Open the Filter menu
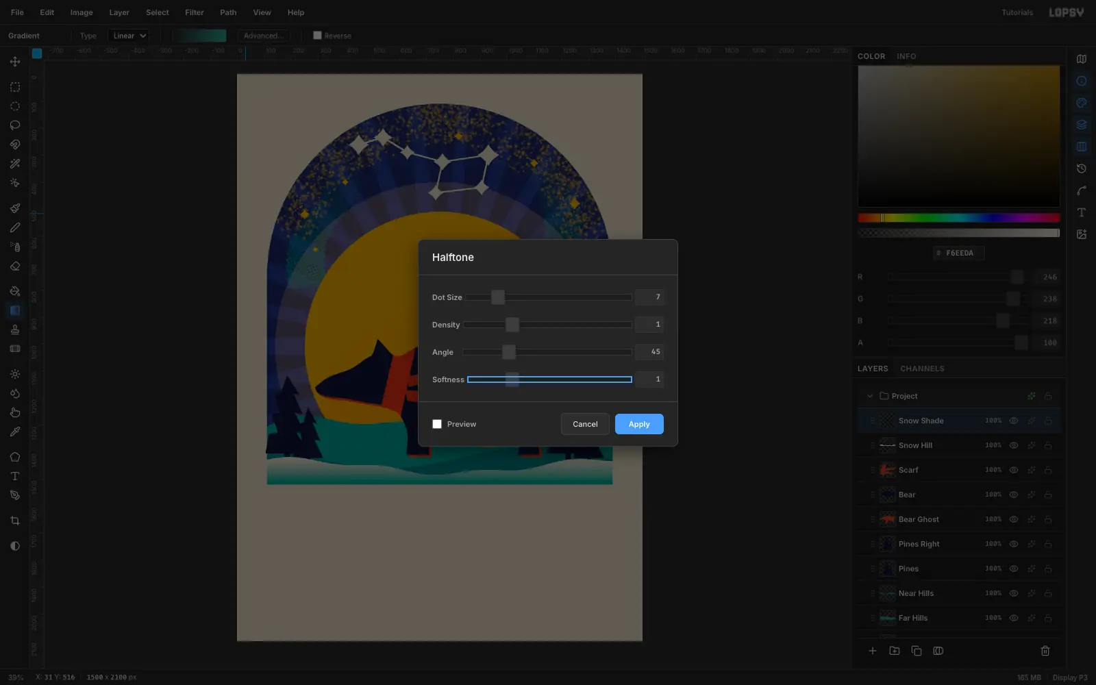The width and height of the screenshot is (1096, 685). point(195,12)
